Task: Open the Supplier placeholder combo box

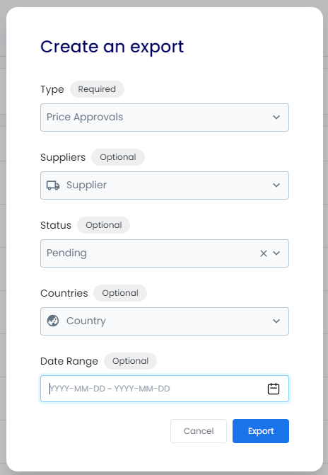Action: click(x=165, y=185)
